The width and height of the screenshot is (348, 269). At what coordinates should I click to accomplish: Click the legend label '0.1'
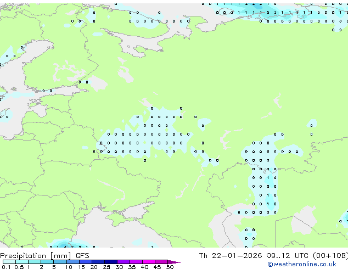pos(6,267)
